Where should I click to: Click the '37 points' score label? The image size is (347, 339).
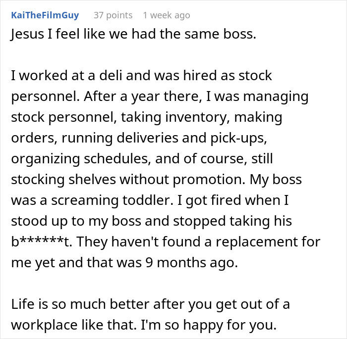pyautogui.click(x=114, y=15)
